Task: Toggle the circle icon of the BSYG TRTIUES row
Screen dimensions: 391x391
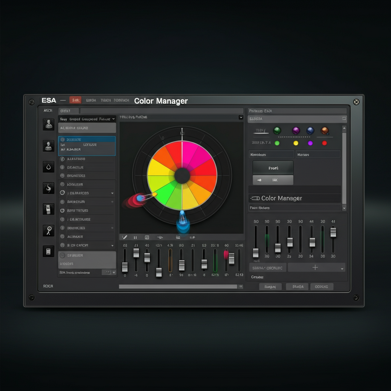Action: [x=62, y=211]
